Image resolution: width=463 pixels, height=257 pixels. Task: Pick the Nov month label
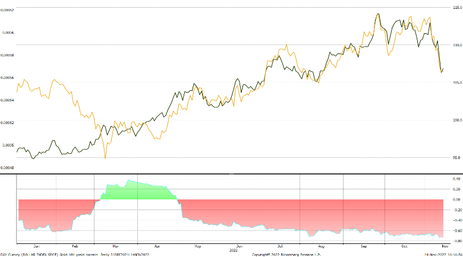(445, 246)
